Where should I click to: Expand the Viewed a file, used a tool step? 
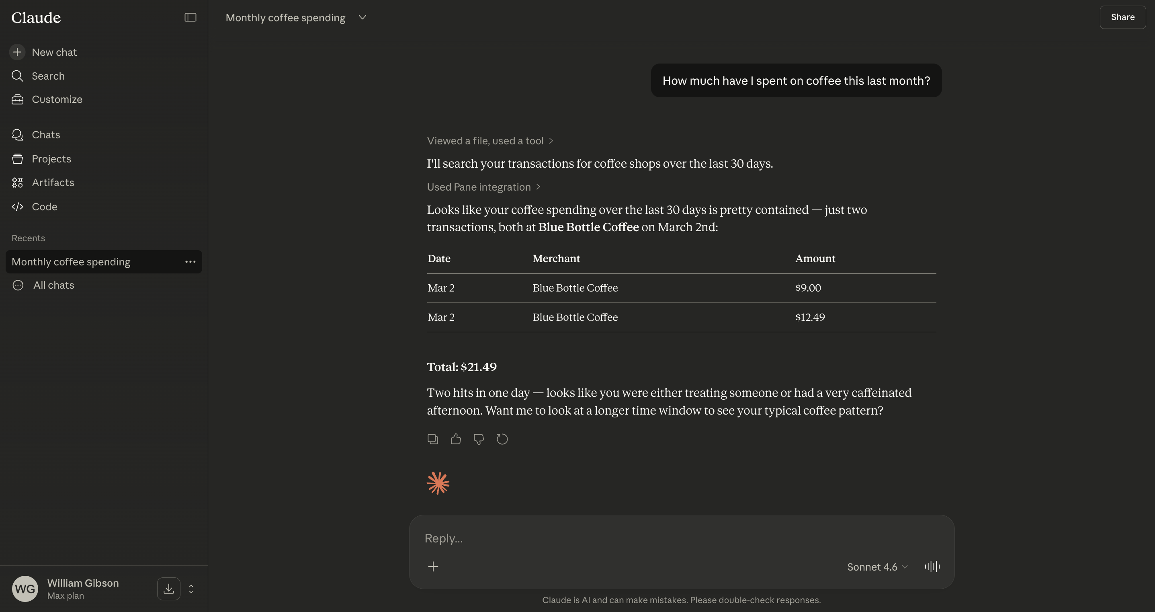pyautogui.click(x=489, y=140)
